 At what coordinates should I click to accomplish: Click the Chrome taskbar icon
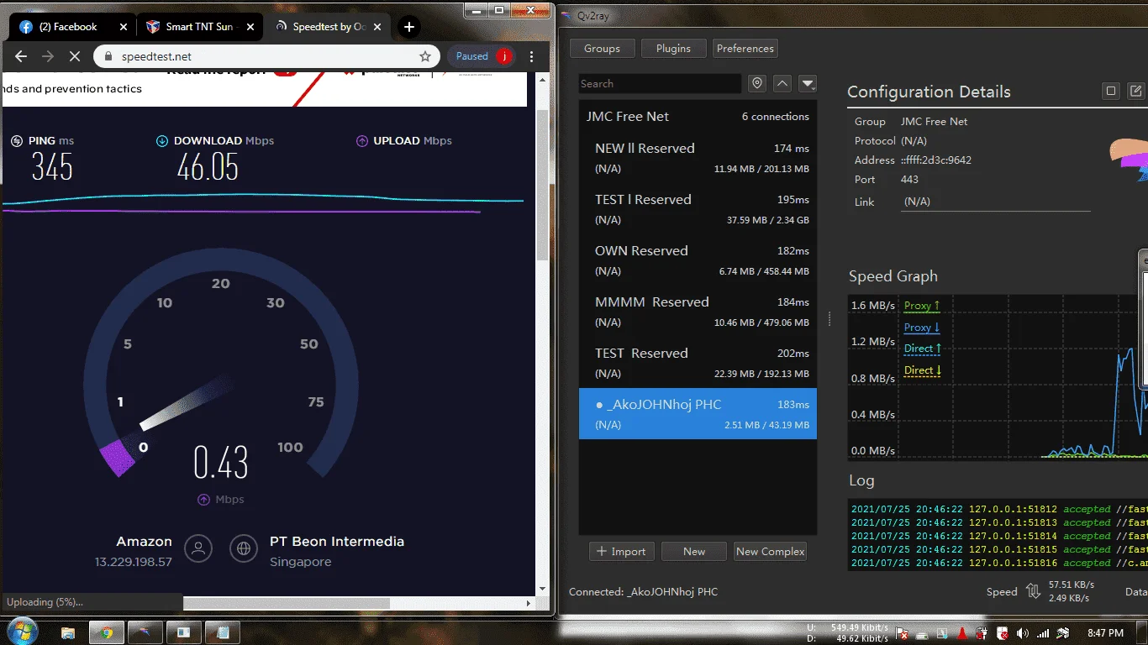tap(107, 632)
